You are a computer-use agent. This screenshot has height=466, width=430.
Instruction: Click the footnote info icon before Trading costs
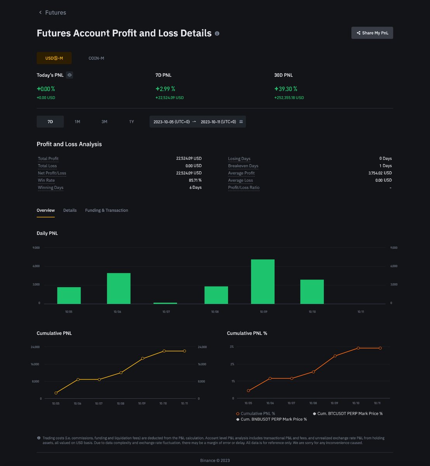[39, 438]
